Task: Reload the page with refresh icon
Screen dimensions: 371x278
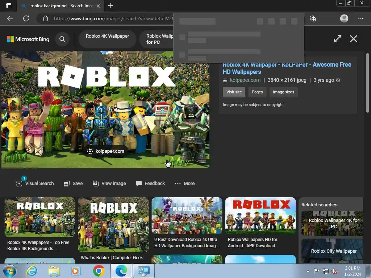Action: pos(26,18)
